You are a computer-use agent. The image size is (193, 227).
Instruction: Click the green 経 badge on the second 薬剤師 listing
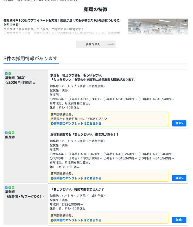(13, 133)
